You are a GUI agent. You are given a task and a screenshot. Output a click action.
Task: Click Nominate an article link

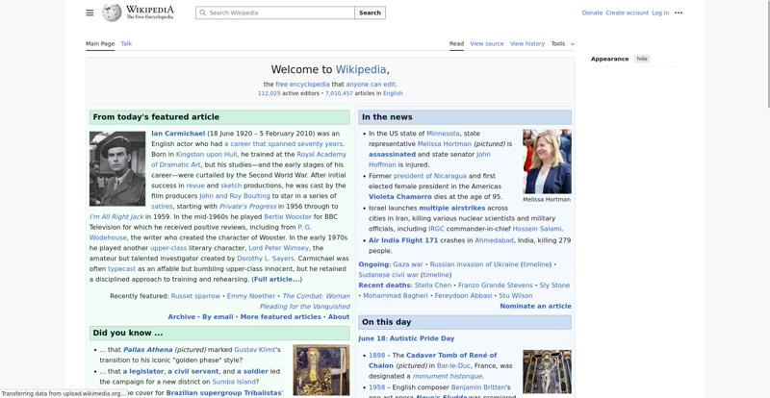pos(535,307)
